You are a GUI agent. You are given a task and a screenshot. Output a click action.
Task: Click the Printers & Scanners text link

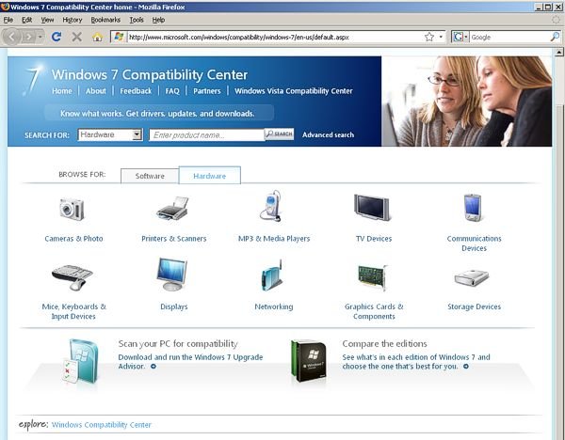click(173, 239)
